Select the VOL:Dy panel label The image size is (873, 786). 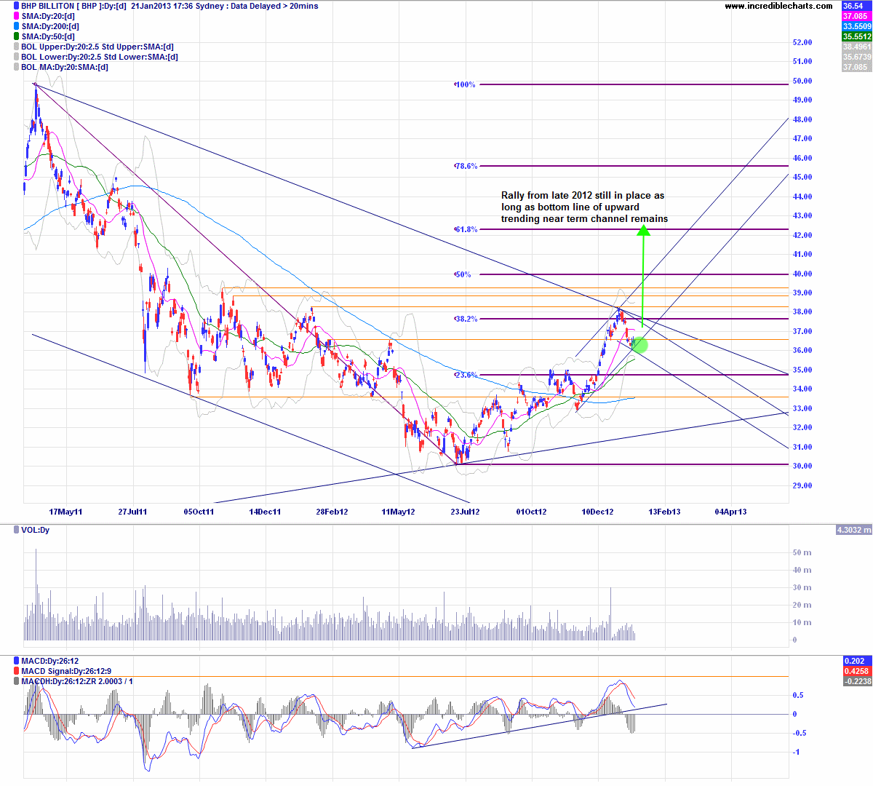pos(36,530)
